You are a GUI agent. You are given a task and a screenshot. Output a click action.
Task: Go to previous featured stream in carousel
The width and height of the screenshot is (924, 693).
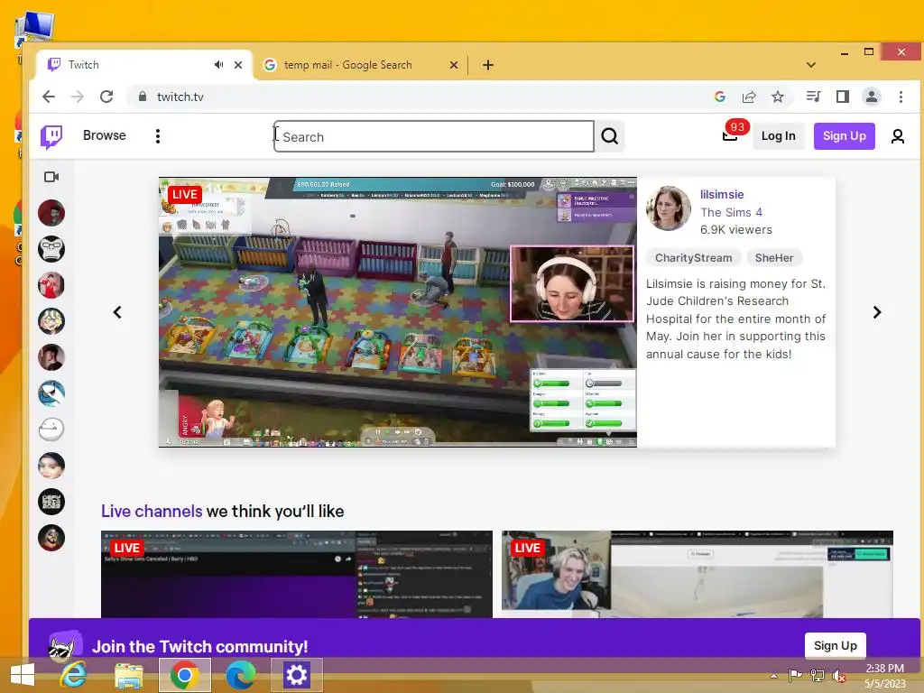[x=117, y=312]
